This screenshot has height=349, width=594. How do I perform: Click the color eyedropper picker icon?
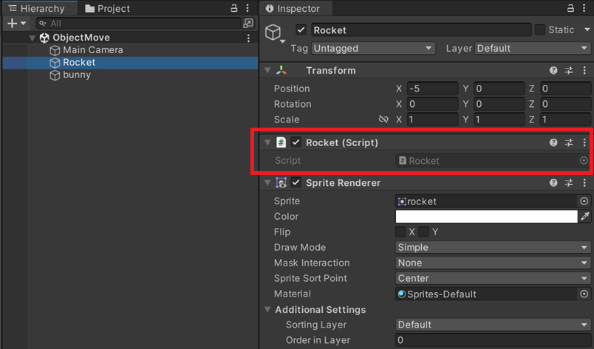pos(585,216)
